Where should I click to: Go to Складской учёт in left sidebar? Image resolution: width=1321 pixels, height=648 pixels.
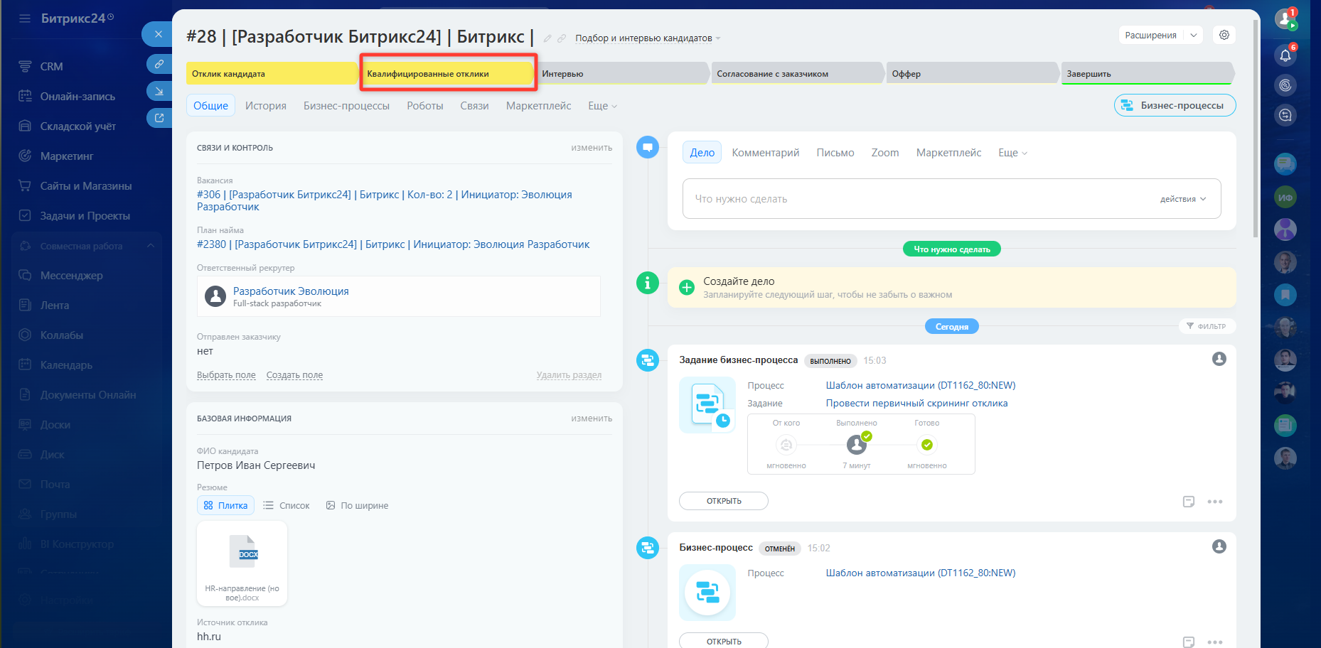click(77, 126)
